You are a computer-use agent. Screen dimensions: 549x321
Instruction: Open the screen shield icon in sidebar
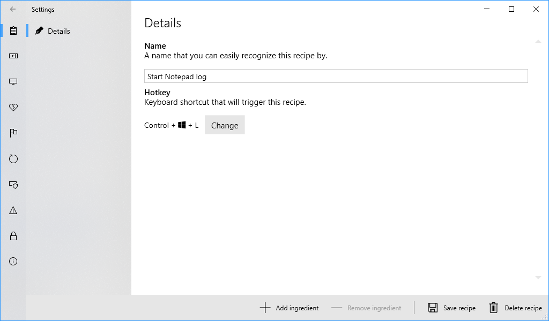click(13, 185)
